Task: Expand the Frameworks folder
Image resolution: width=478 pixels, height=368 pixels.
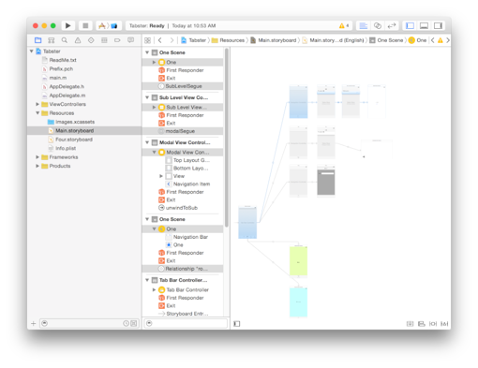Action: click(37, 156)
